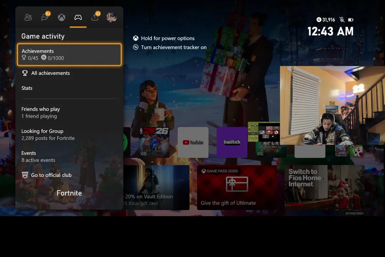Open the Twitch app tile
This screenshot has width=385, height=257.
click(x=232, y=142)
